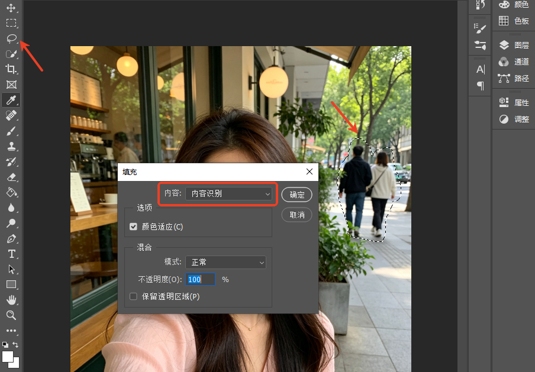Select the Zoom tool
The image size is (535, 372).
point(11,315)
